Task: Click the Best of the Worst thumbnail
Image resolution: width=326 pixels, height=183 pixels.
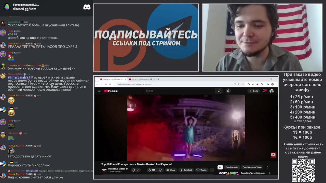Action: 229,173
